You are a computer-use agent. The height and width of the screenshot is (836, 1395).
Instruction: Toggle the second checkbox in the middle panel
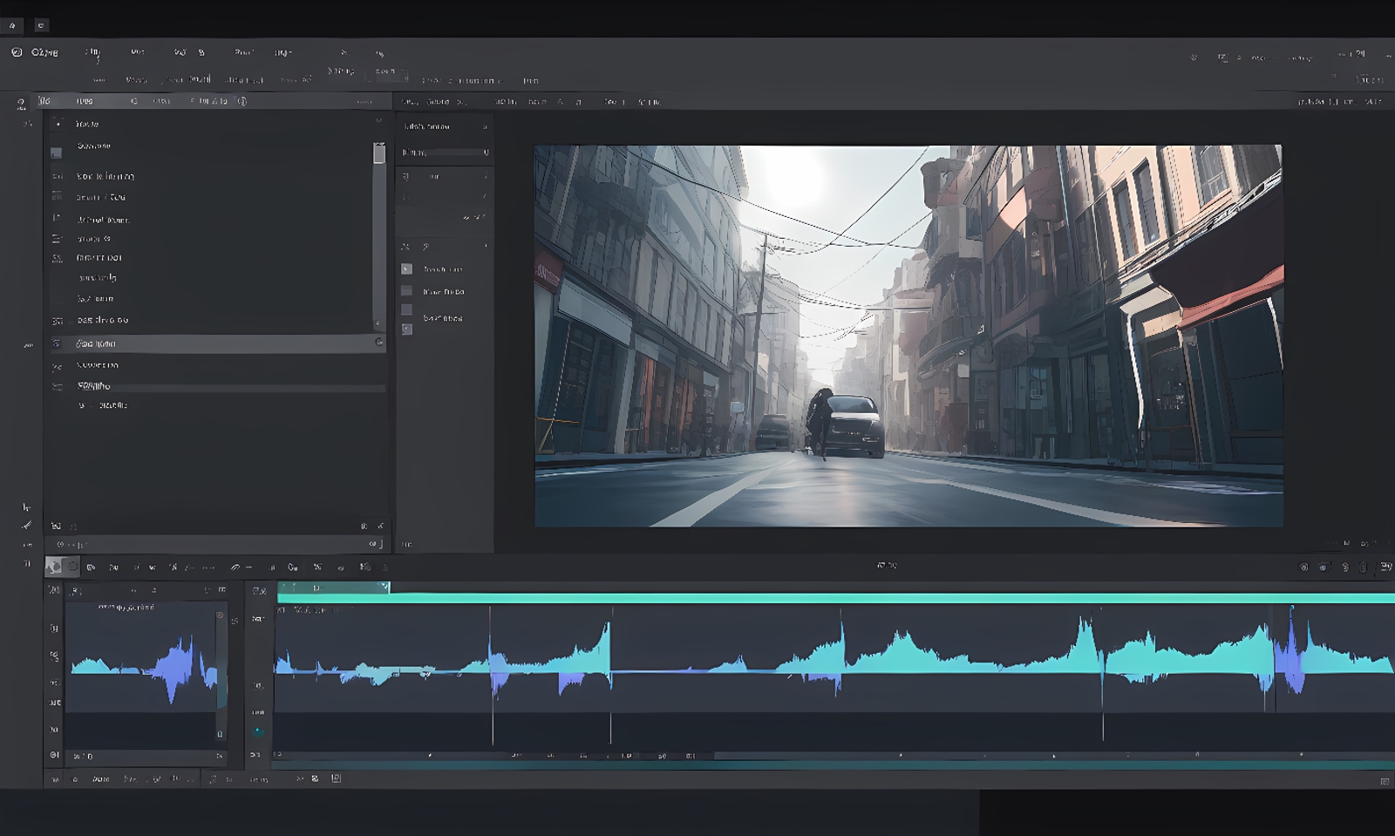[x=406, y=290]
